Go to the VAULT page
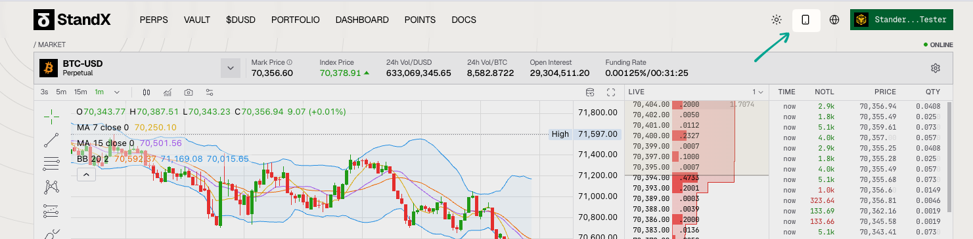Image resolution: width=973 pixels, height=239 pixels. click(x=197, y=20)
